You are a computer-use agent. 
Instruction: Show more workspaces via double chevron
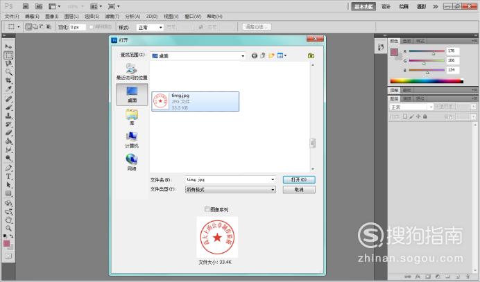(436, 6)
